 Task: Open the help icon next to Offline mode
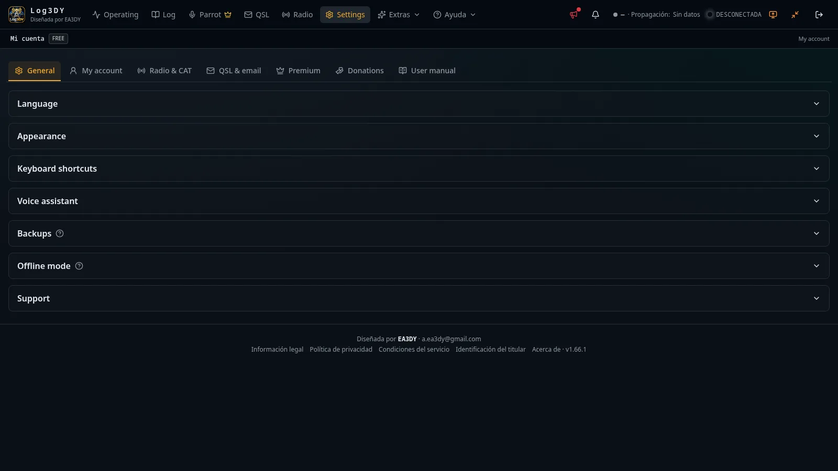[x=79, y=266]
